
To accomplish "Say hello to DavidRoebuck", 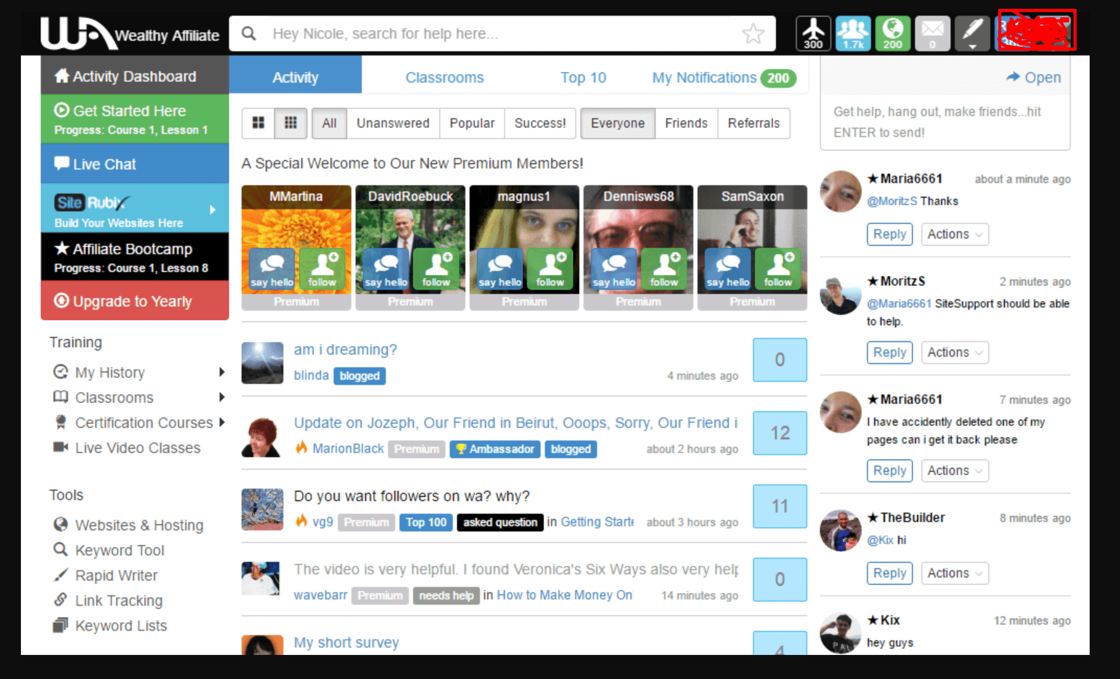I will click(386, 269).
